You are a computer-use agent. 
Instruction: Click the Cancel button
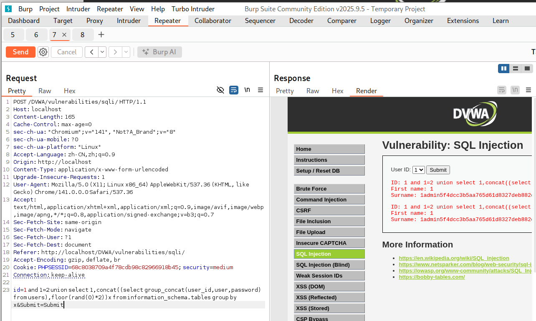67,52
